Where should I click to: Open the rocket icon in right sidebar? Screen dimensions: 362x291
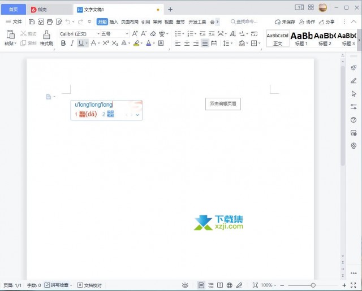coord(354,68)
